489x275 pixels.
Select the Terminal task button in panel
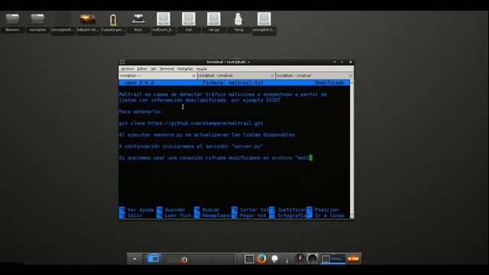coord(333,259)
